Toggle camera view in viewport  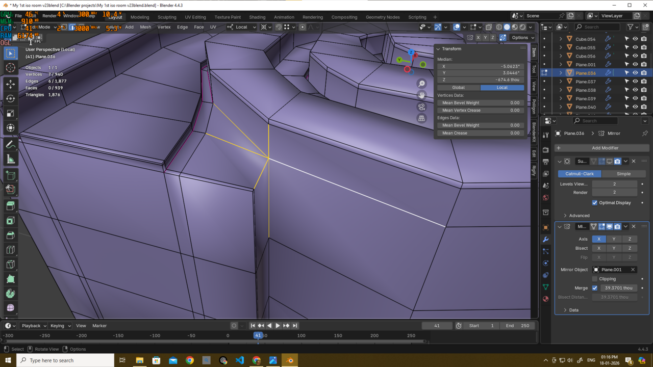coord(421,107)
